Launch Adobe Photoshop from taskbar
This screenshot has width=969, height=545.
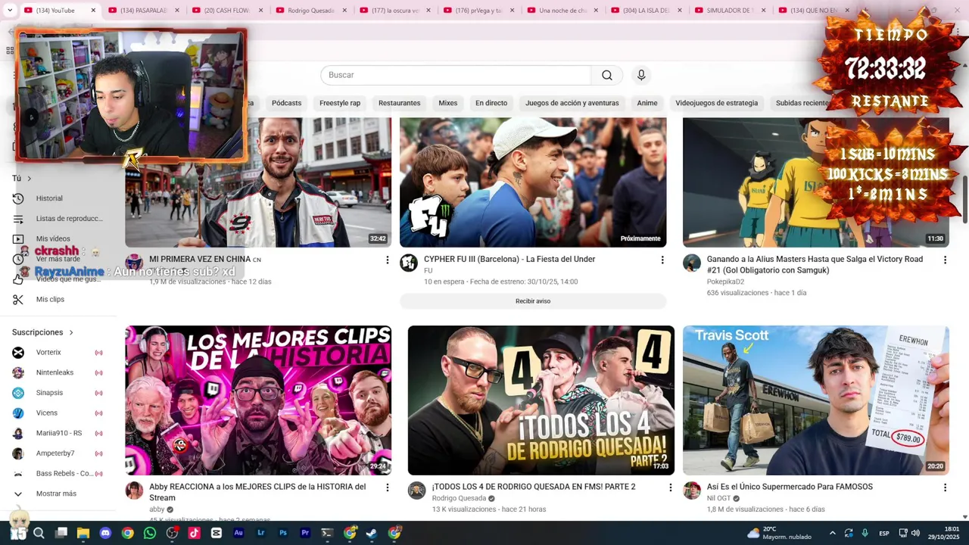point(283,533)
